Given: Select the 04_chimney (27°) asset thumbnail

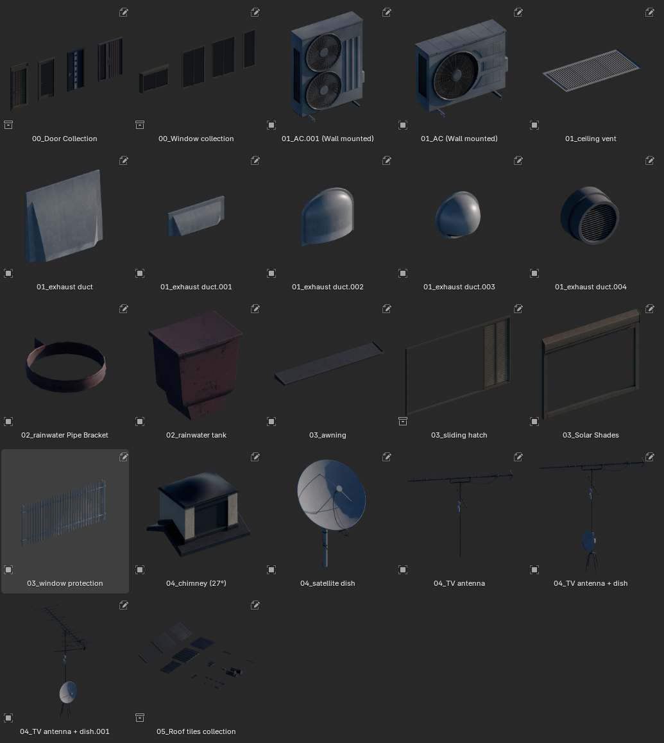Looking at the screenshot, I should pyautogui.click(x=197, y=513).
